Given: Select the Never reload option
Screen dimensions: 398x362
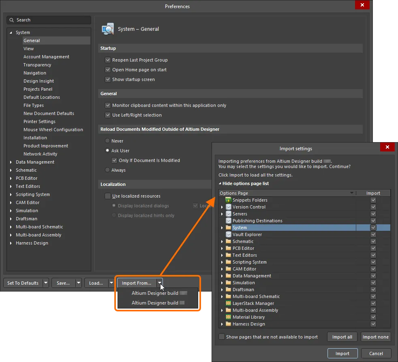Looking at the screenshot, I should tap(107, 141).
